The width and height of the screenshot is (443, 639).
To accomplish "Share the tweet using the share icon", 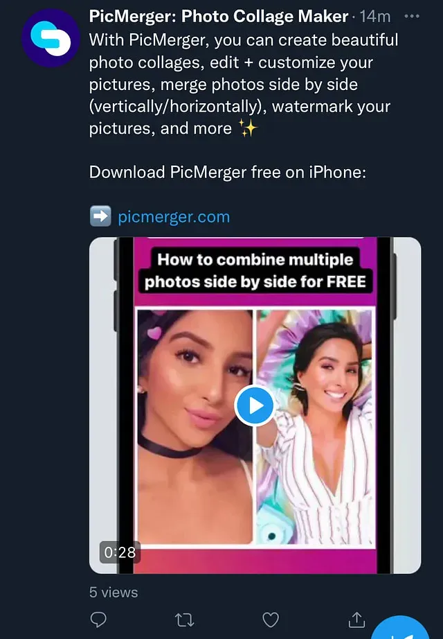I will tap(356, 619).
